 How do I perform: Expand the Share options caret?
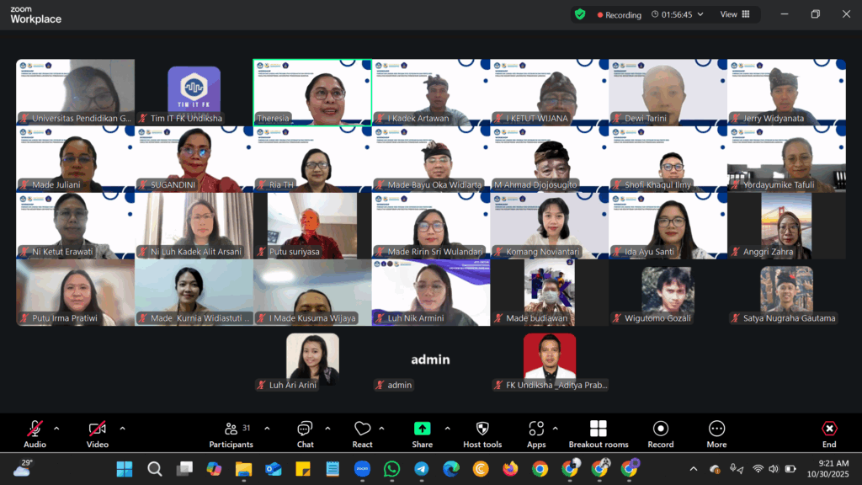point(447,428)
